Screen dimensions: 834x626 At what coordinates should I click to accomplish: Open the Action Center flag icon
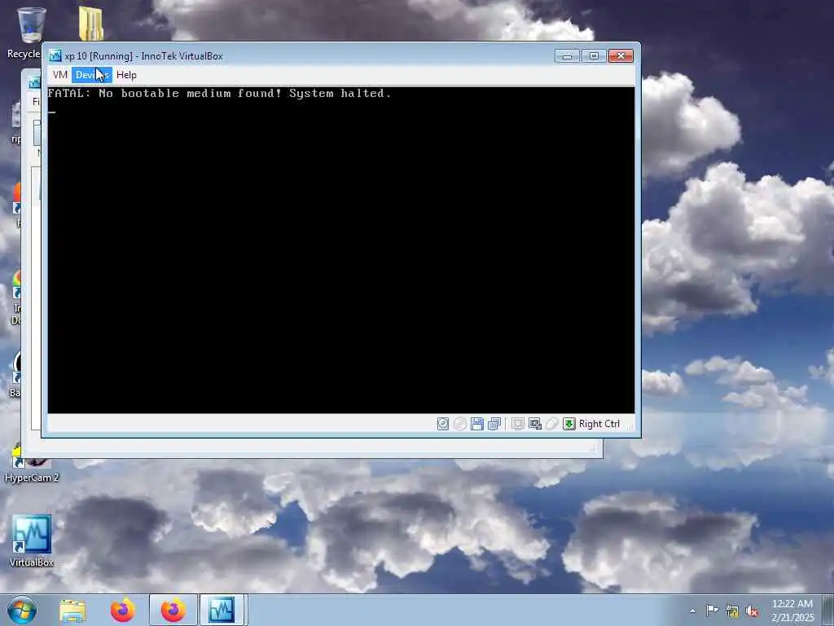click(x=712, y=610)
